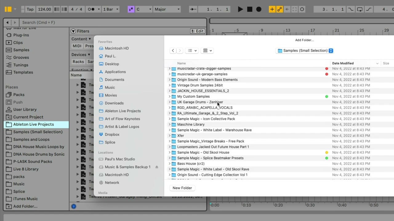Select Samples category in browser sidebar
This screenshot has width=394, height=221.
(x=21, y=50)
